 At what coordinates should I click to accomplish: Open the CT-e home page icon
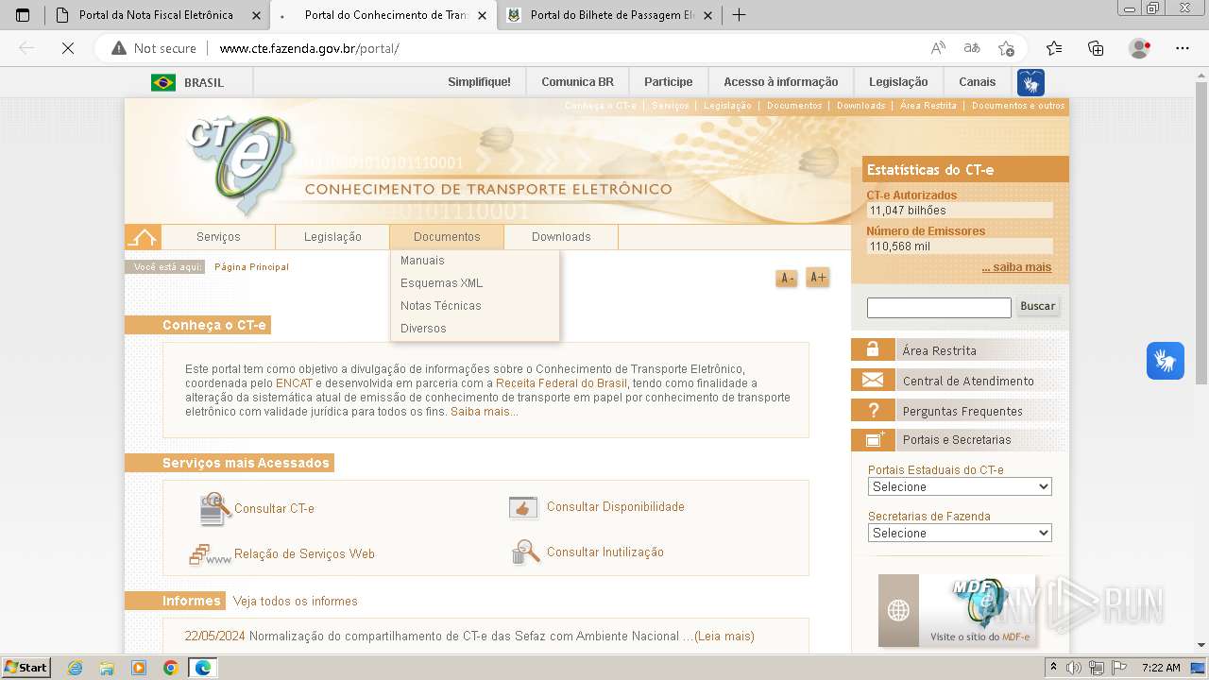143,237
